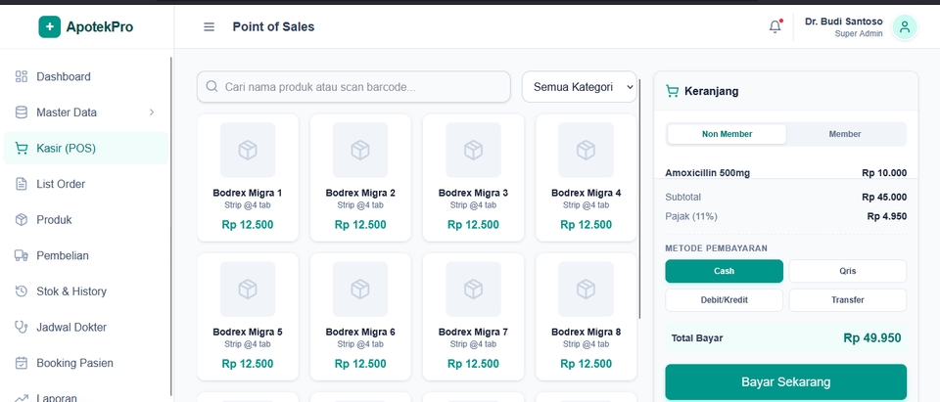Open List Order menu item

[x=86, y=184]
